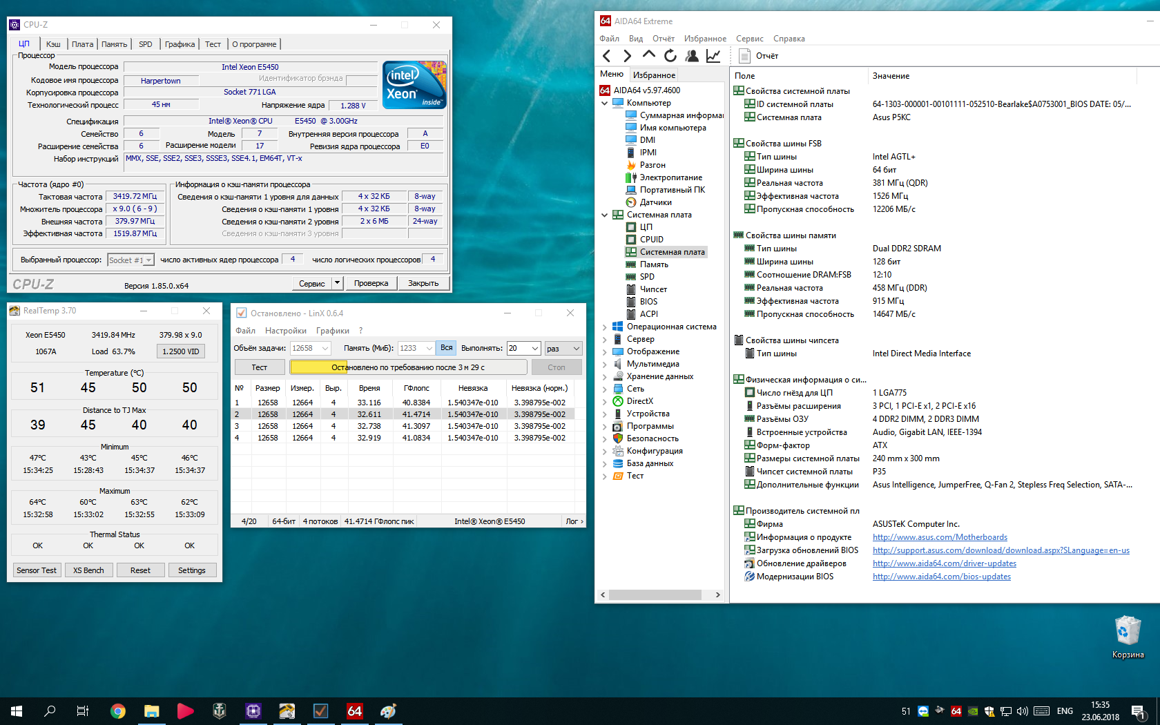Toggle the 'Вся' memory button in LinX
Viewport: 1160px width, 725px height.
coord(447,348)
